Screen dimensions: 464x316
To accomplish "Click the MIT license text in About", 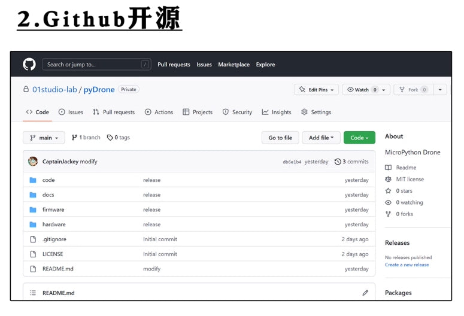I will pos(410,179).
